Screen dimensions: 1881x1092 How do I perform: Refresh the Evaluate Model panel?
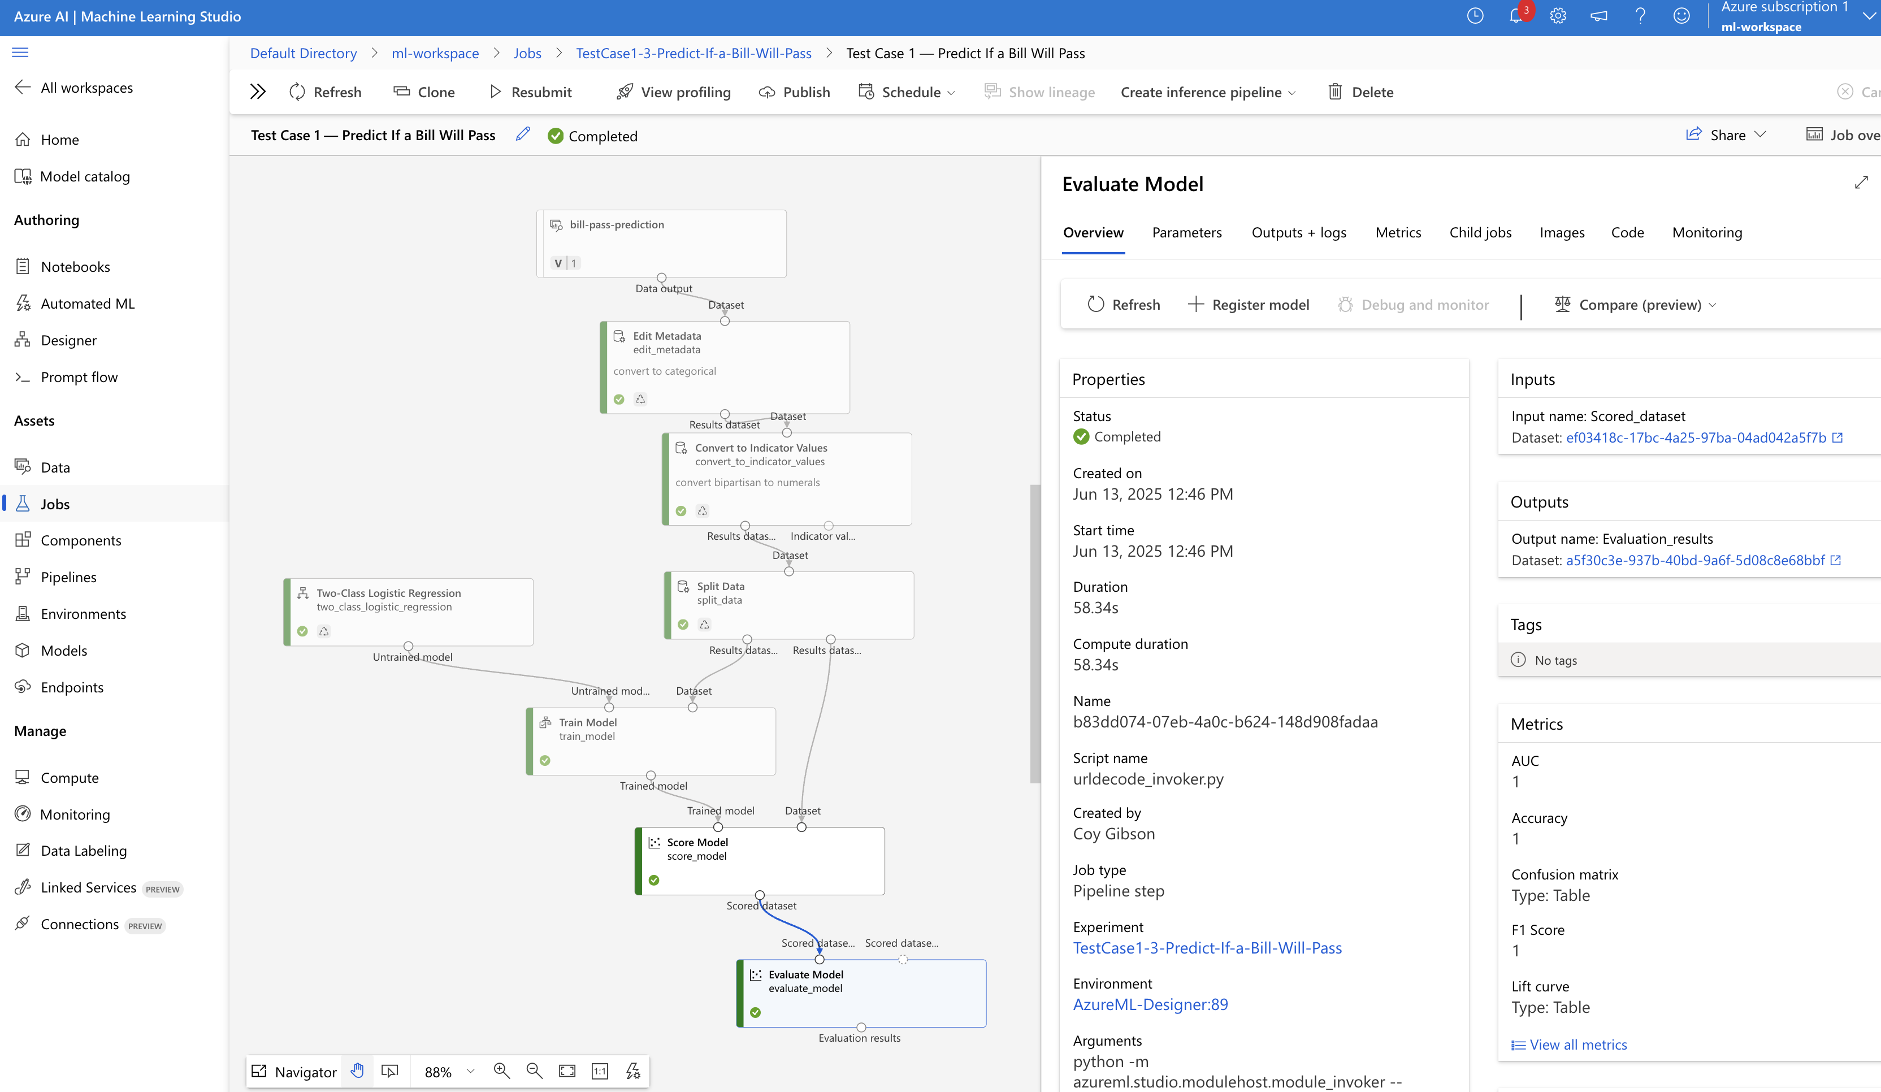(x=1124, y=305)
